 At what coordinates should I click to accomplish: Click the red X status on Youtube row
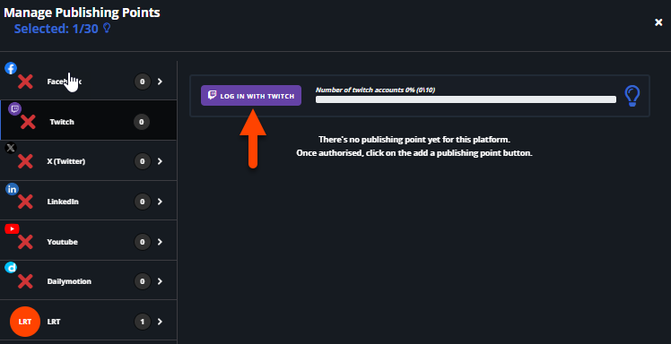point(25,242)
